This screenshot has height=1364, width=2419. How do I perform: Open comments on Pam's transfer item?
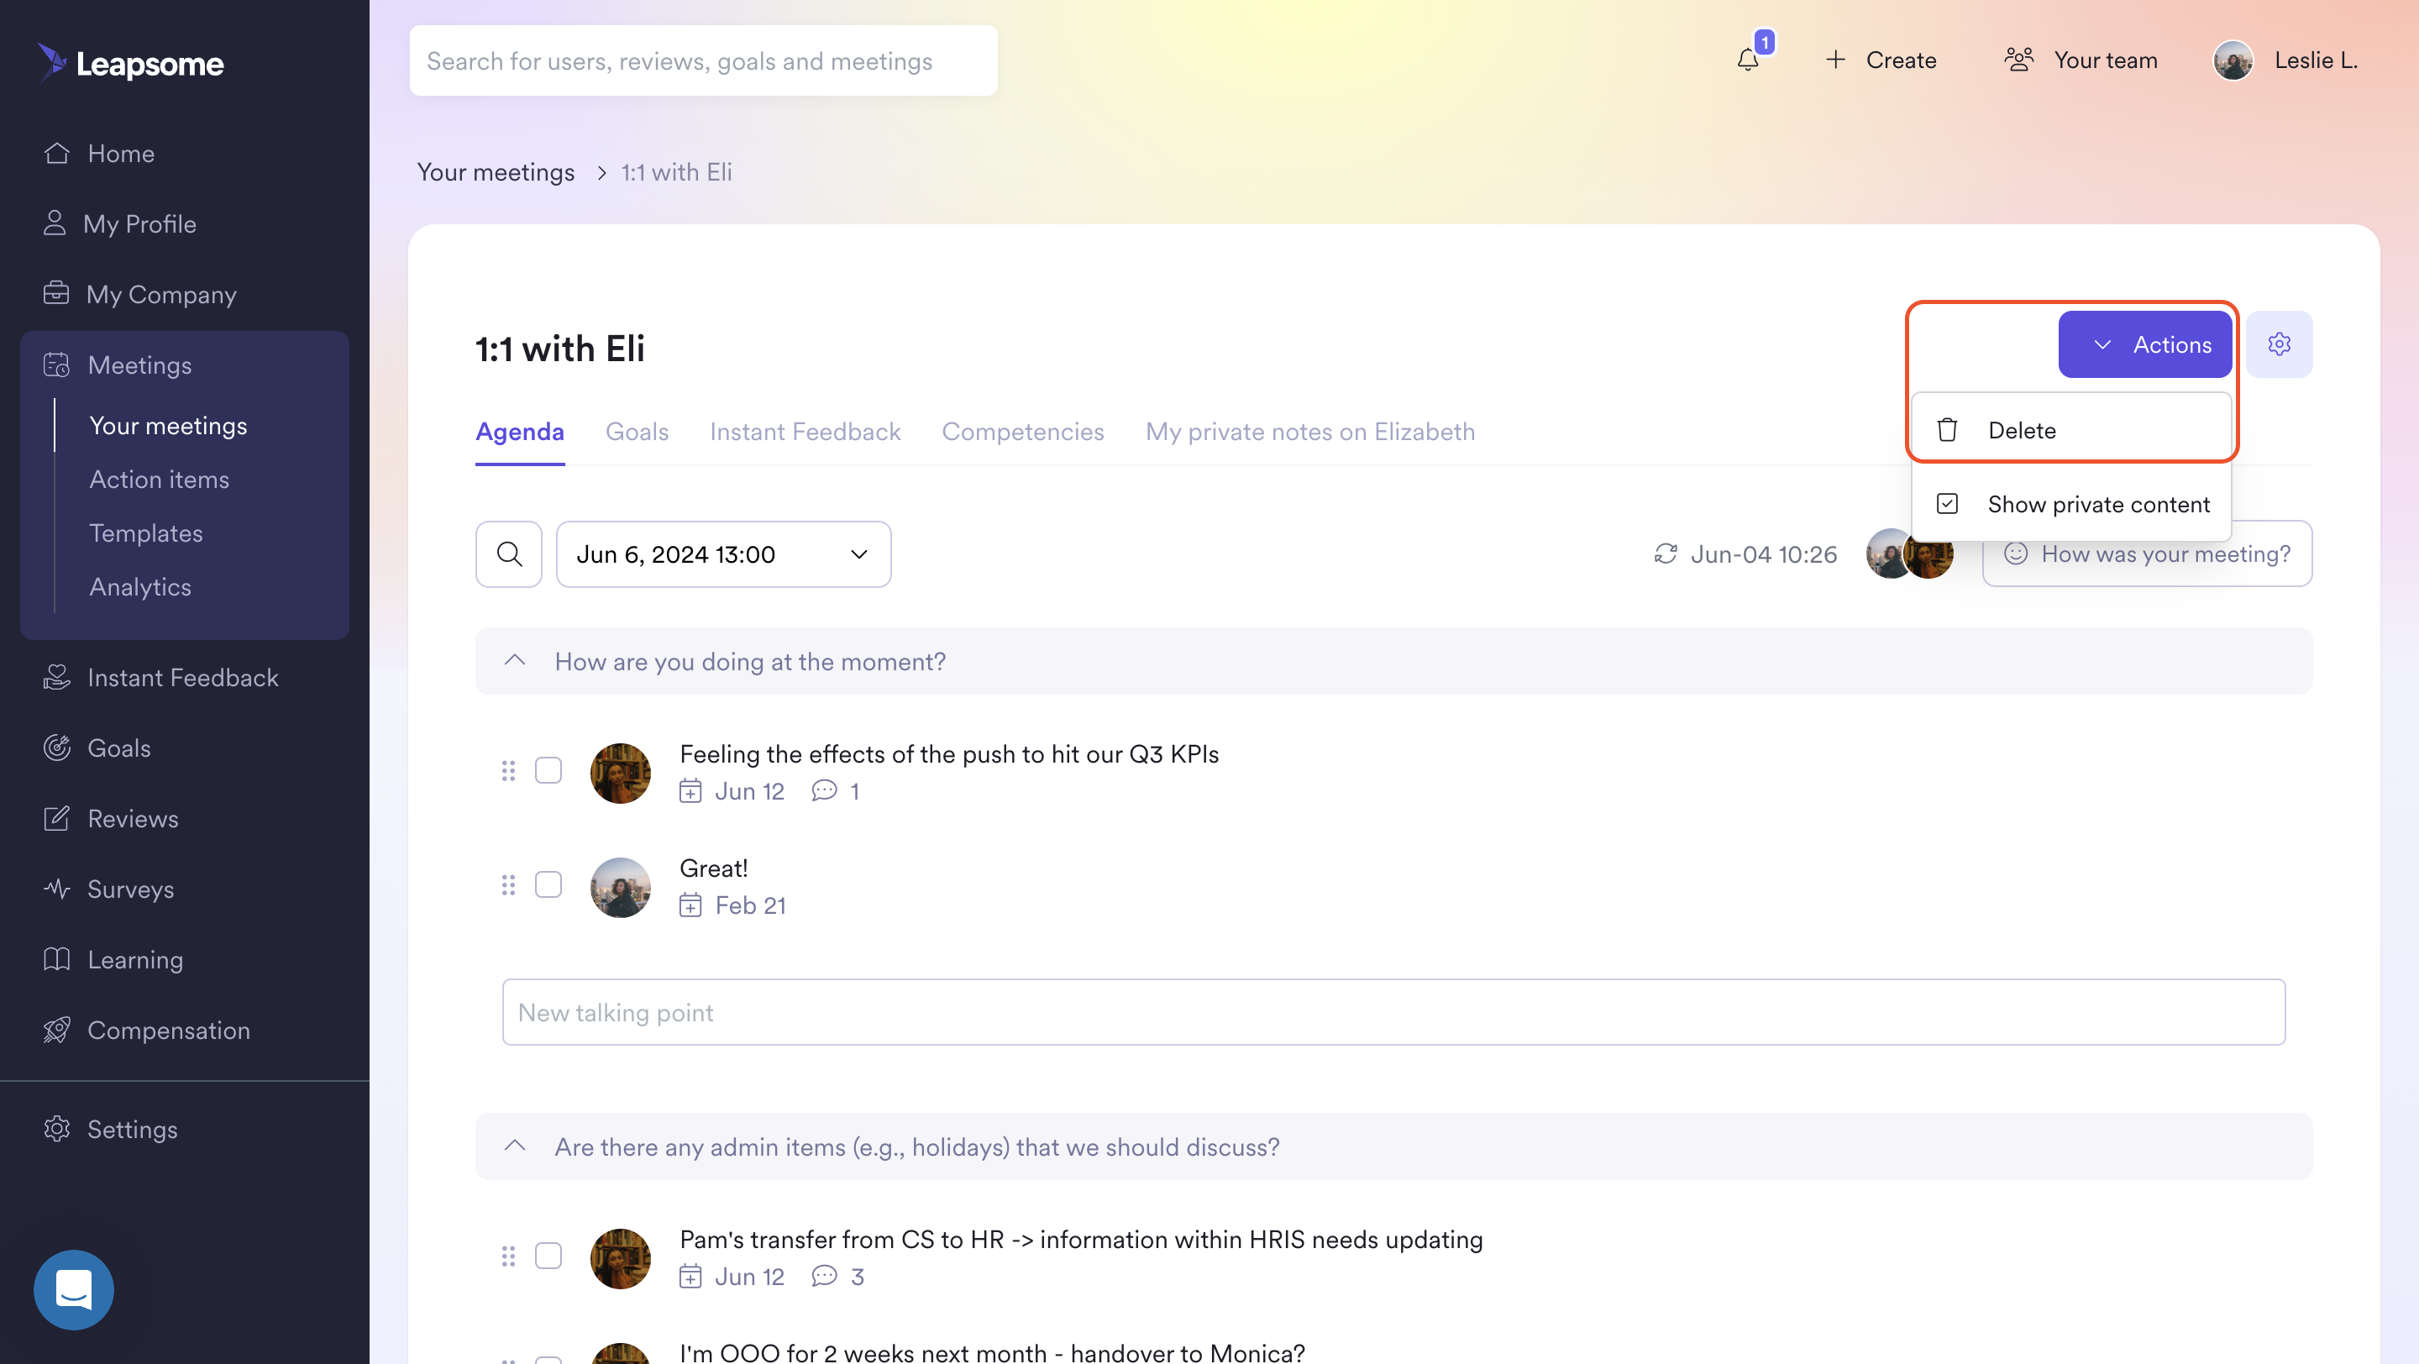837,1277
